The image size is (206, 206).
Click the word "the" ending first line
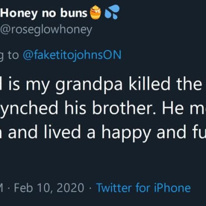(x=189, y=84)
